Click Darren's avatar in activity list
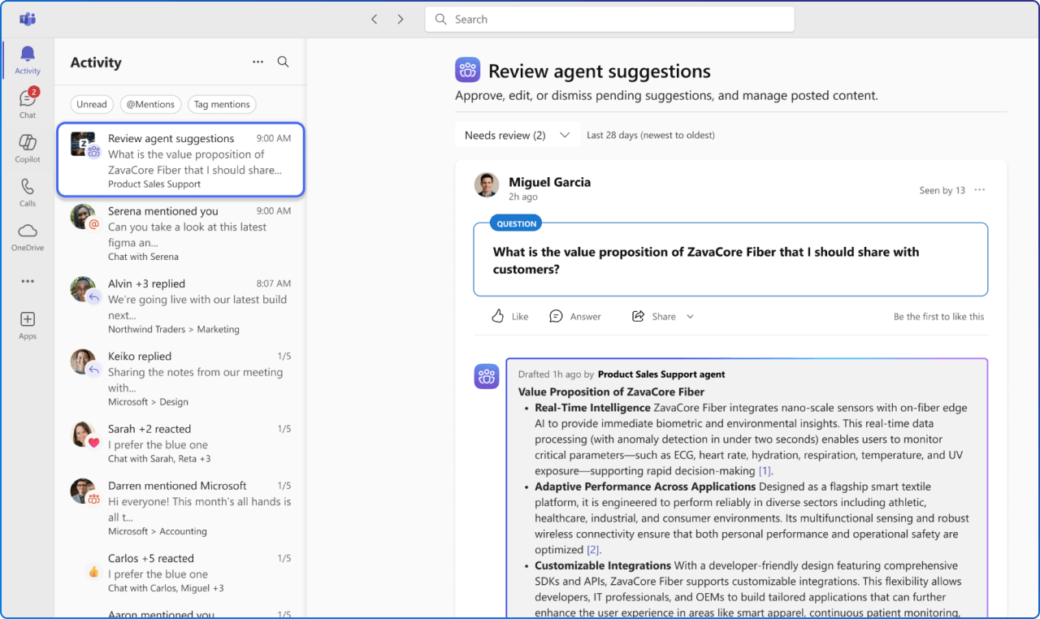This screenshot has height=619, width=1040. tap(82, 490)
